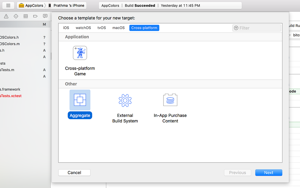Open the test navigator diamond icon
The image size is (300, 188).
click(16, 16)
